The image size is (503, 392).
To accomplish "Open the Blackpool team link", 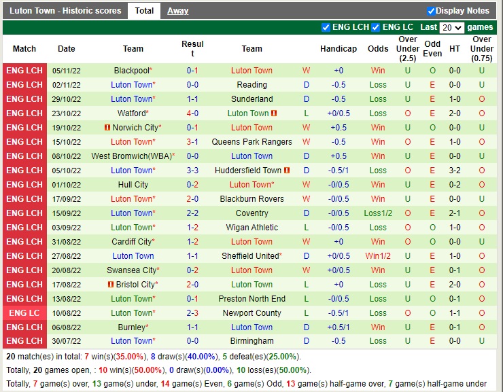I will tap(131, 71).
